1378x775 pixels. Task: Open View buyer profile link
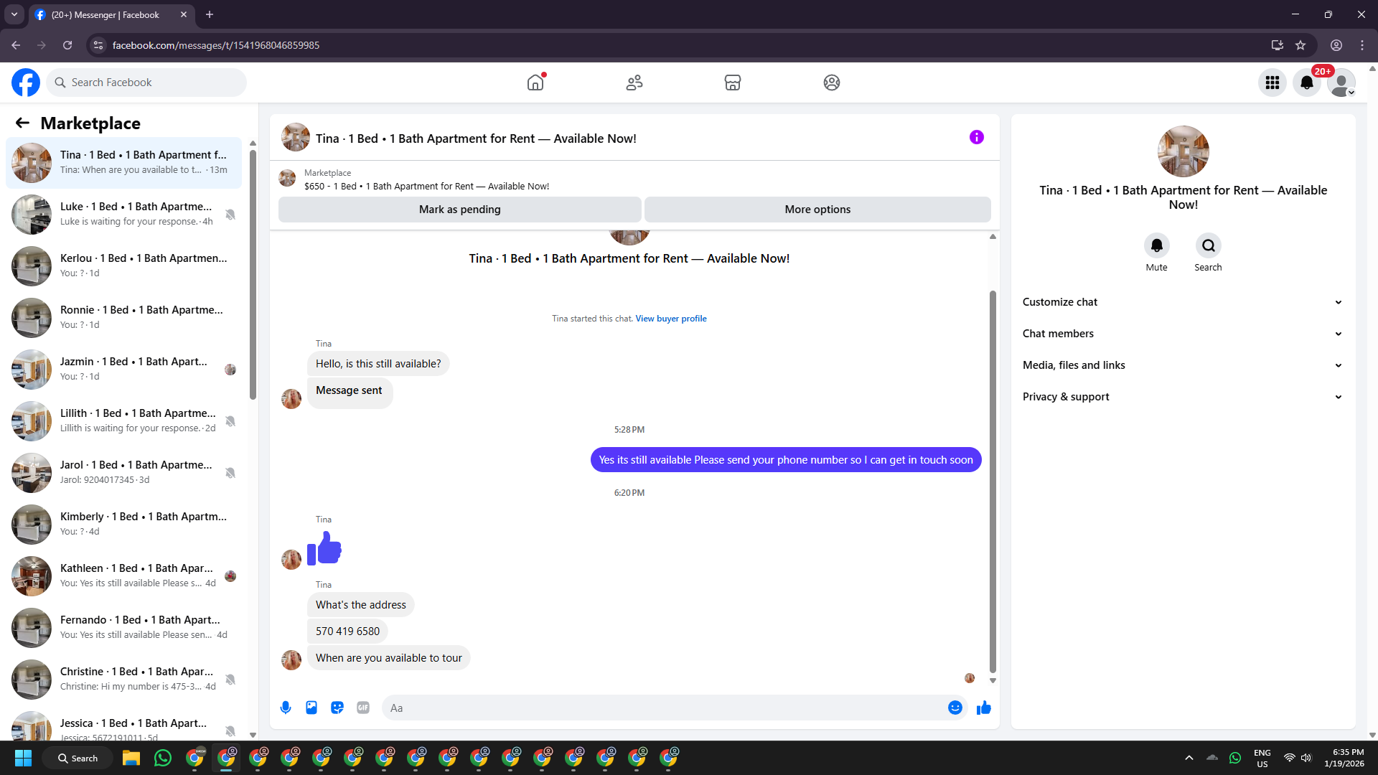pos(670,319)
